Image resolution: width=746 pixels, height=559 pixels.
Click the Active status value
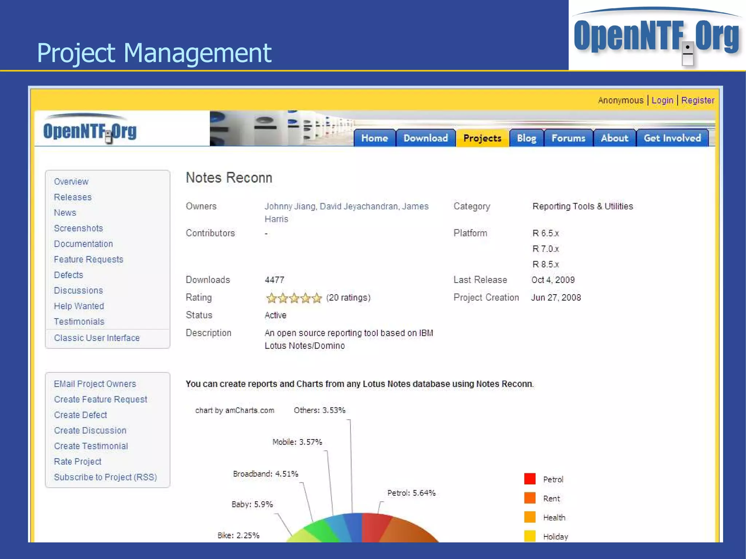(275, 315)
